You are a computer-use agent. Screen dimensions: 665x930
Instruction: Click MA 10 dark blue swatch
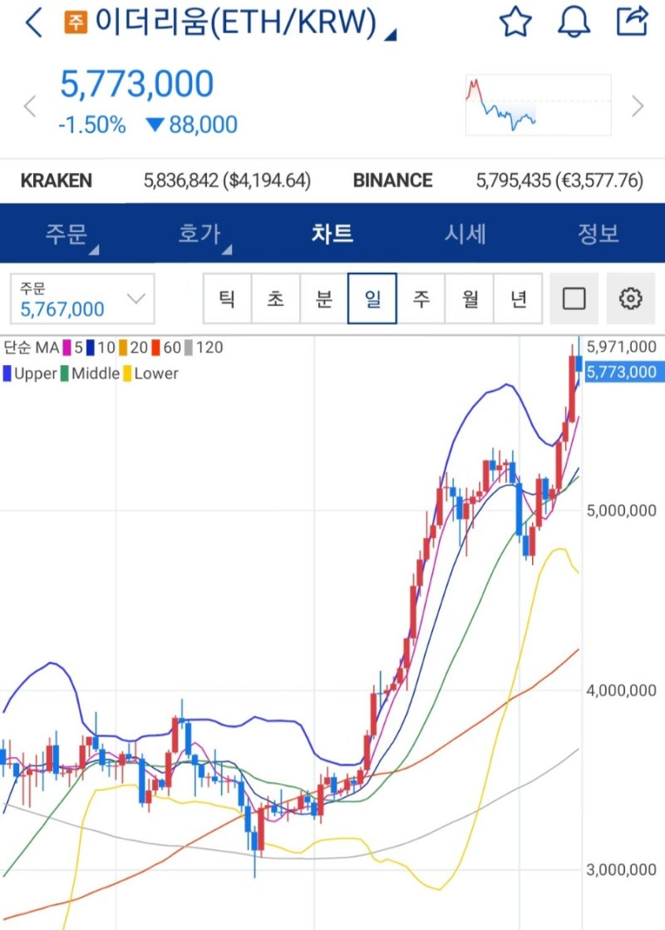point(91,348)
